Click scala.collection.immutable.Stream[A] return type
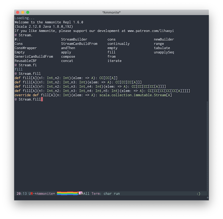Viewport: 223px width, 219px height. (x=136, y=95)
